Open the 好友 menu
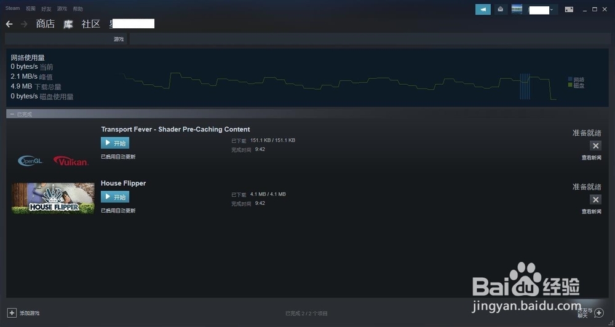 tap(46, 9)
